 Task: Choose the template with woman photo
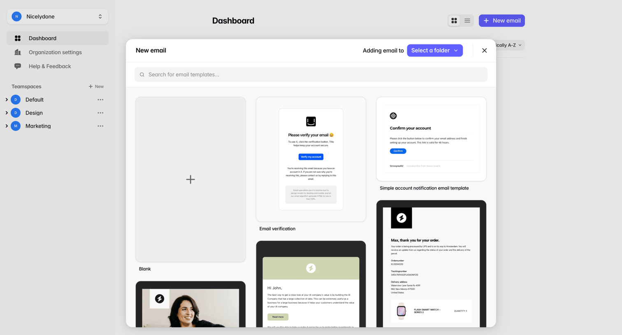pyautogui.click(x=190, y=304)
